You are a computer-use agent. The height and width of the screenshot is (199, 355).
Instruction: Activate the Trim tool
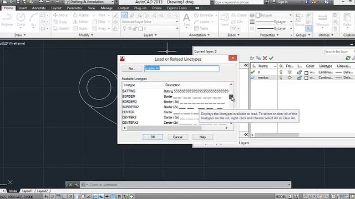pos(100,15)
